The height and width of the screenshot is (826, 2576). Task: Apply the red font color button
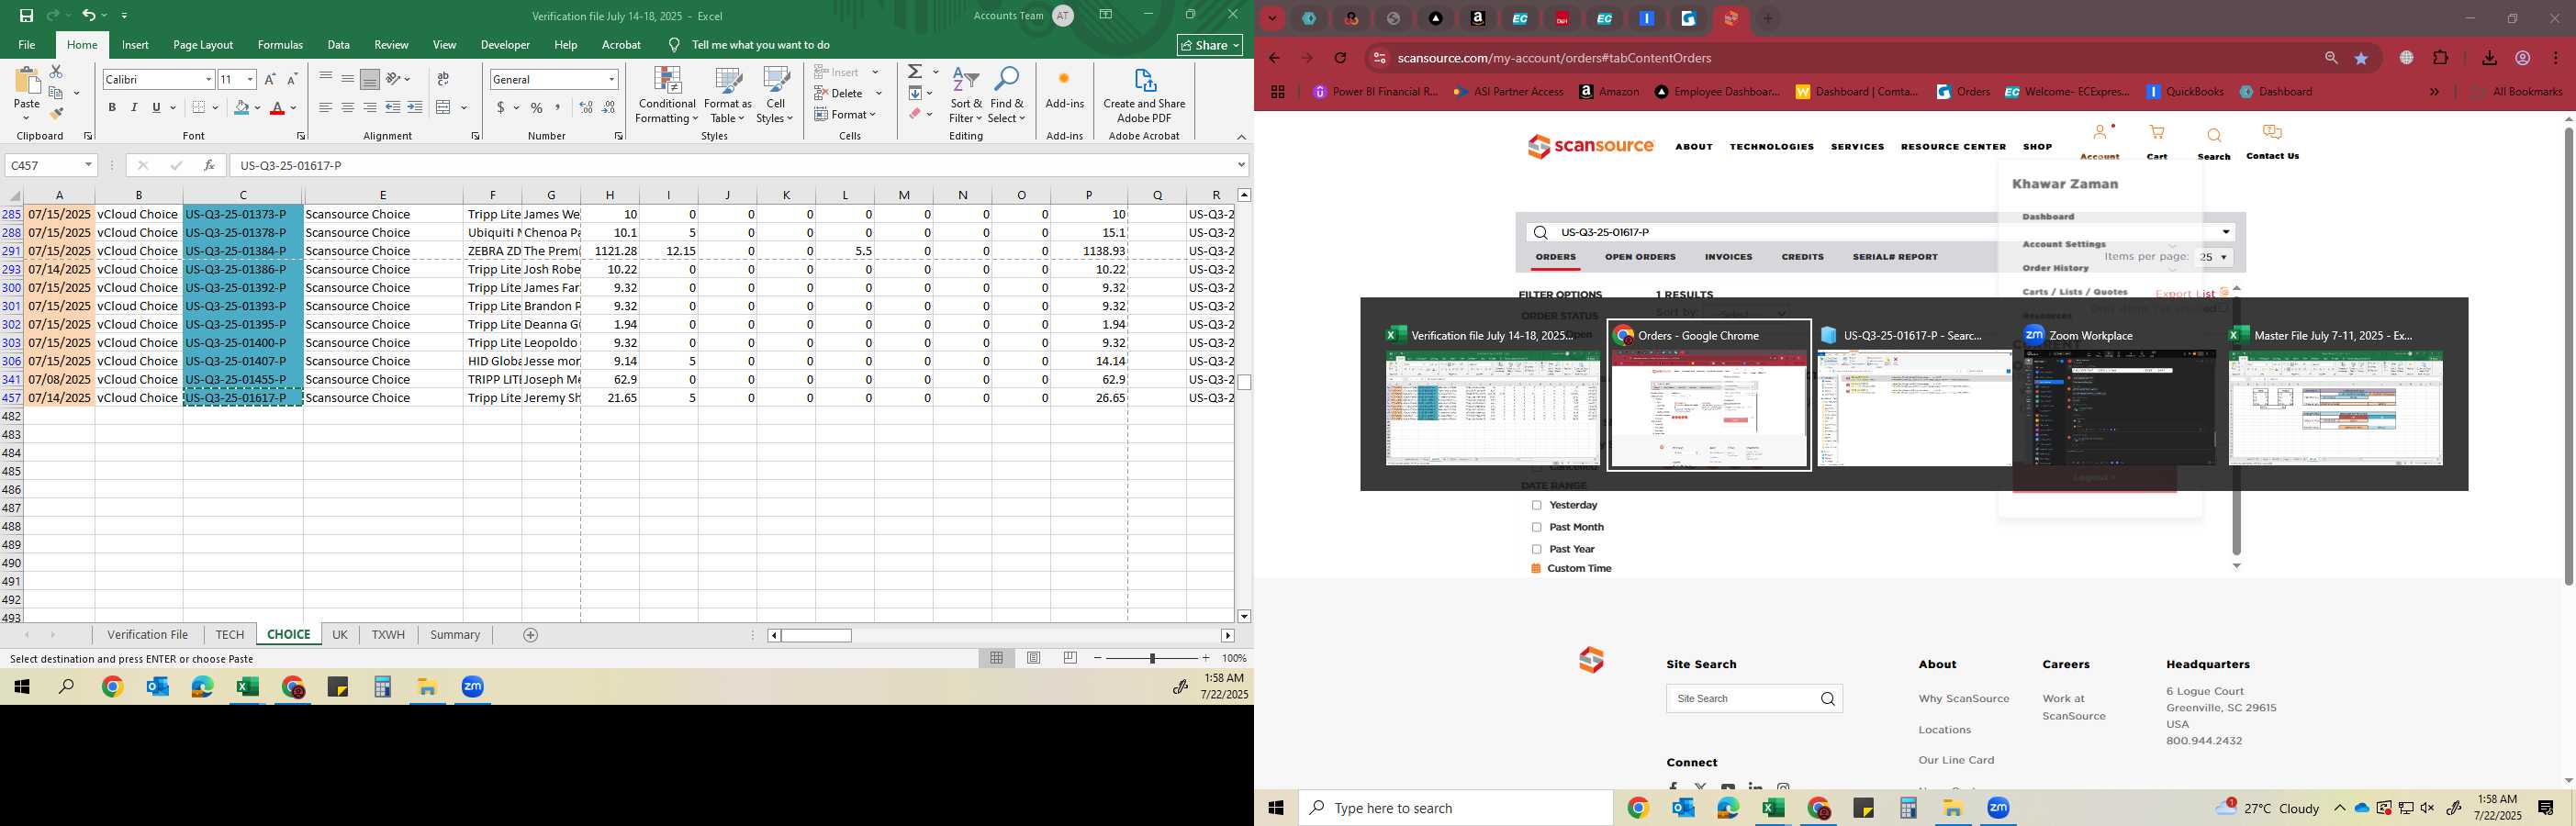tap(278, 108)
